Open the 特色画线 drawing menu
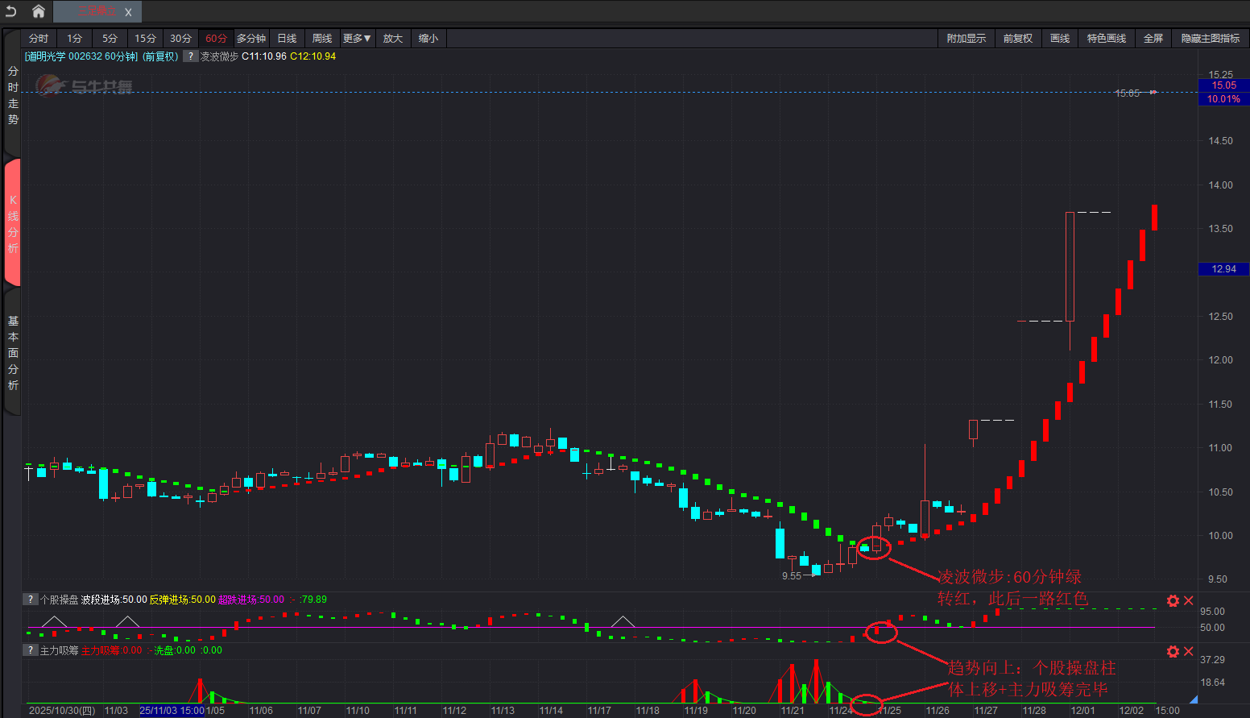The width and height of the screenshot is (1250, 718). click(1106, 39)
